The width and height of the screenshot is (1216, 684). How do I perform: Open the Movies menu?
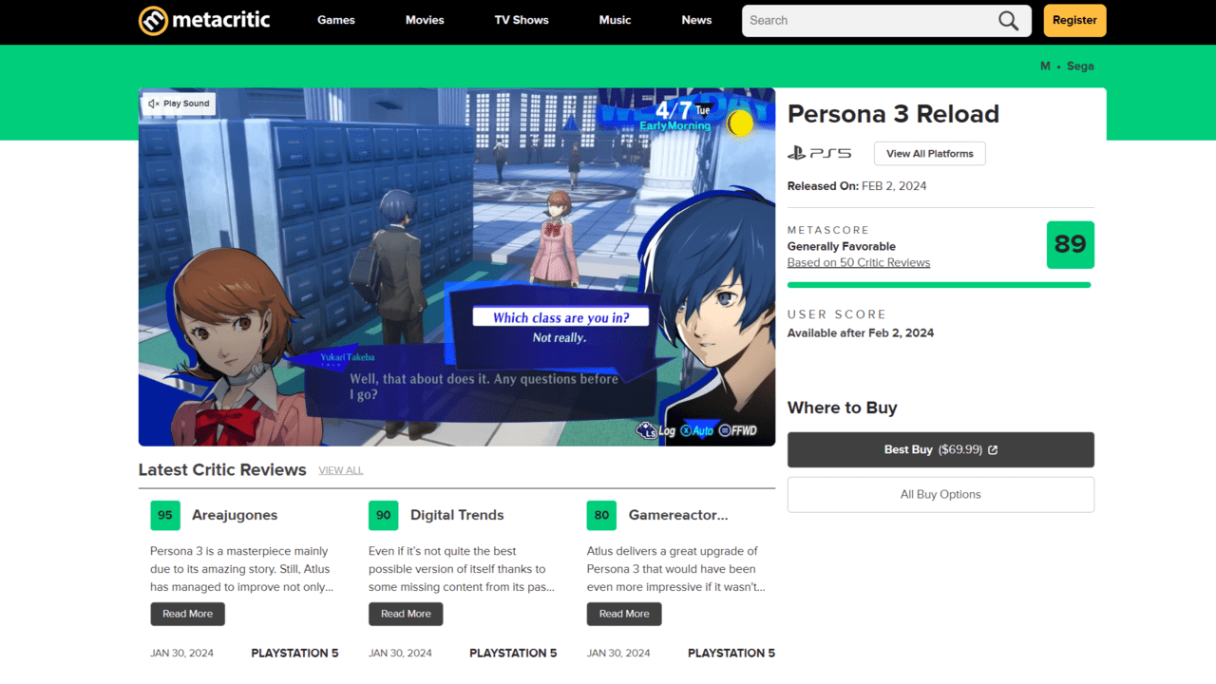425,20
